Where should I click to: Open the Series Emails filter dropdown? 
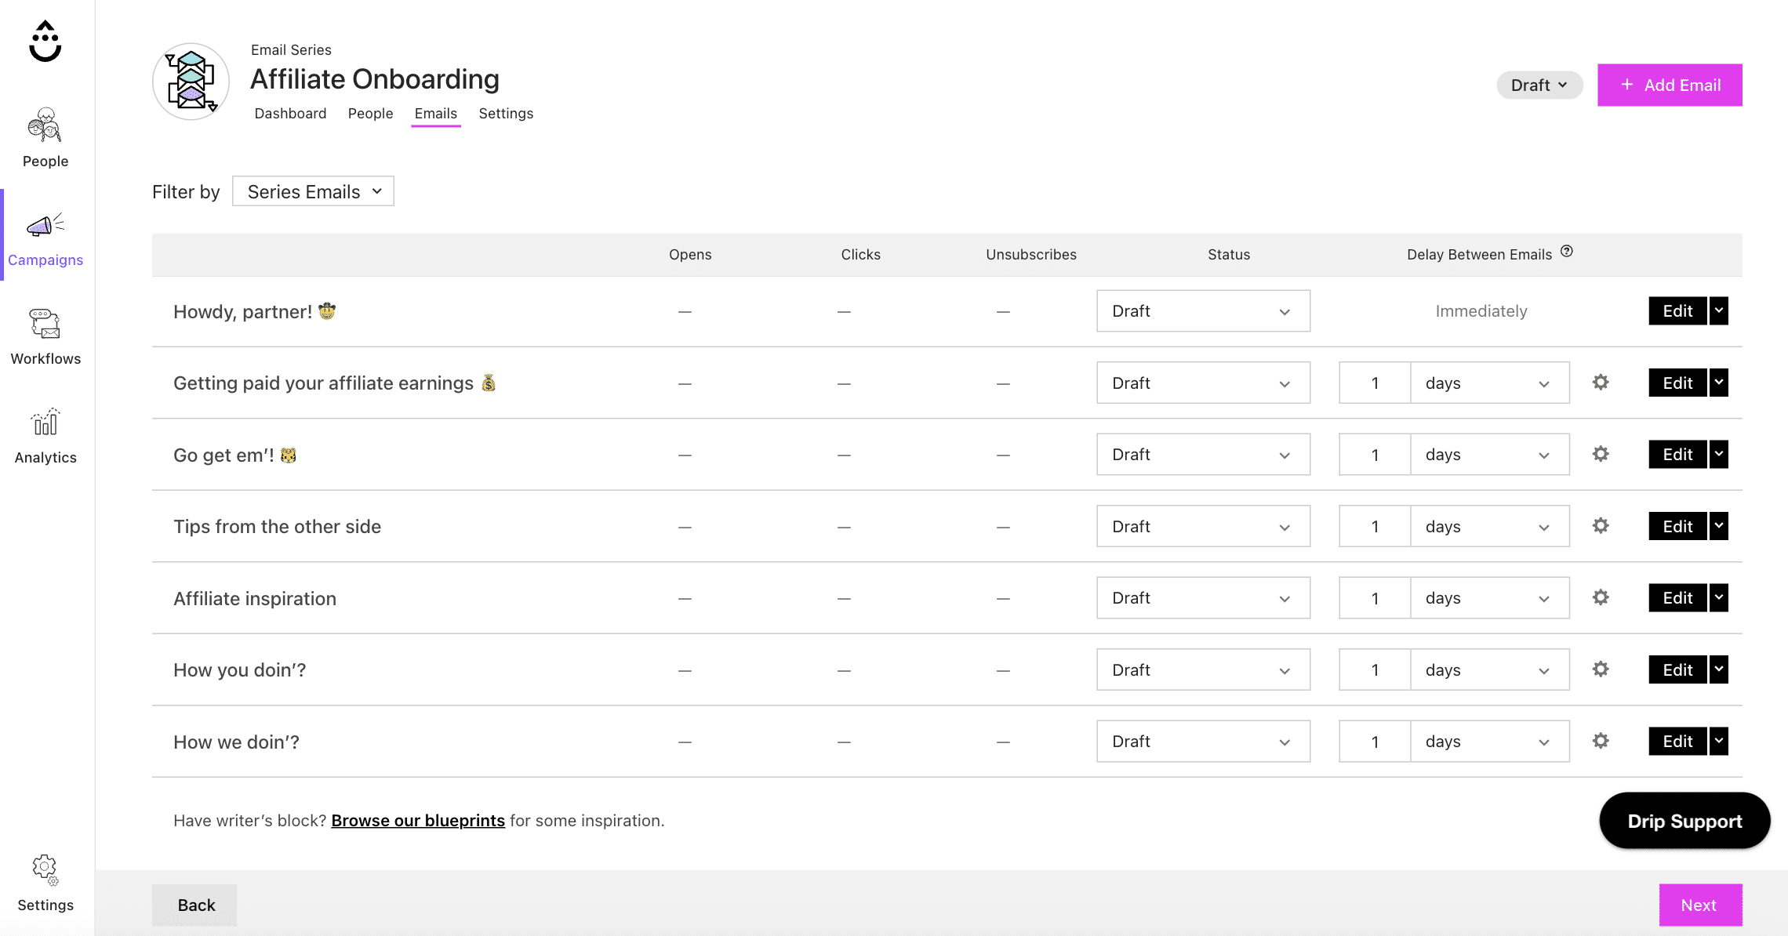coord(313,191)
